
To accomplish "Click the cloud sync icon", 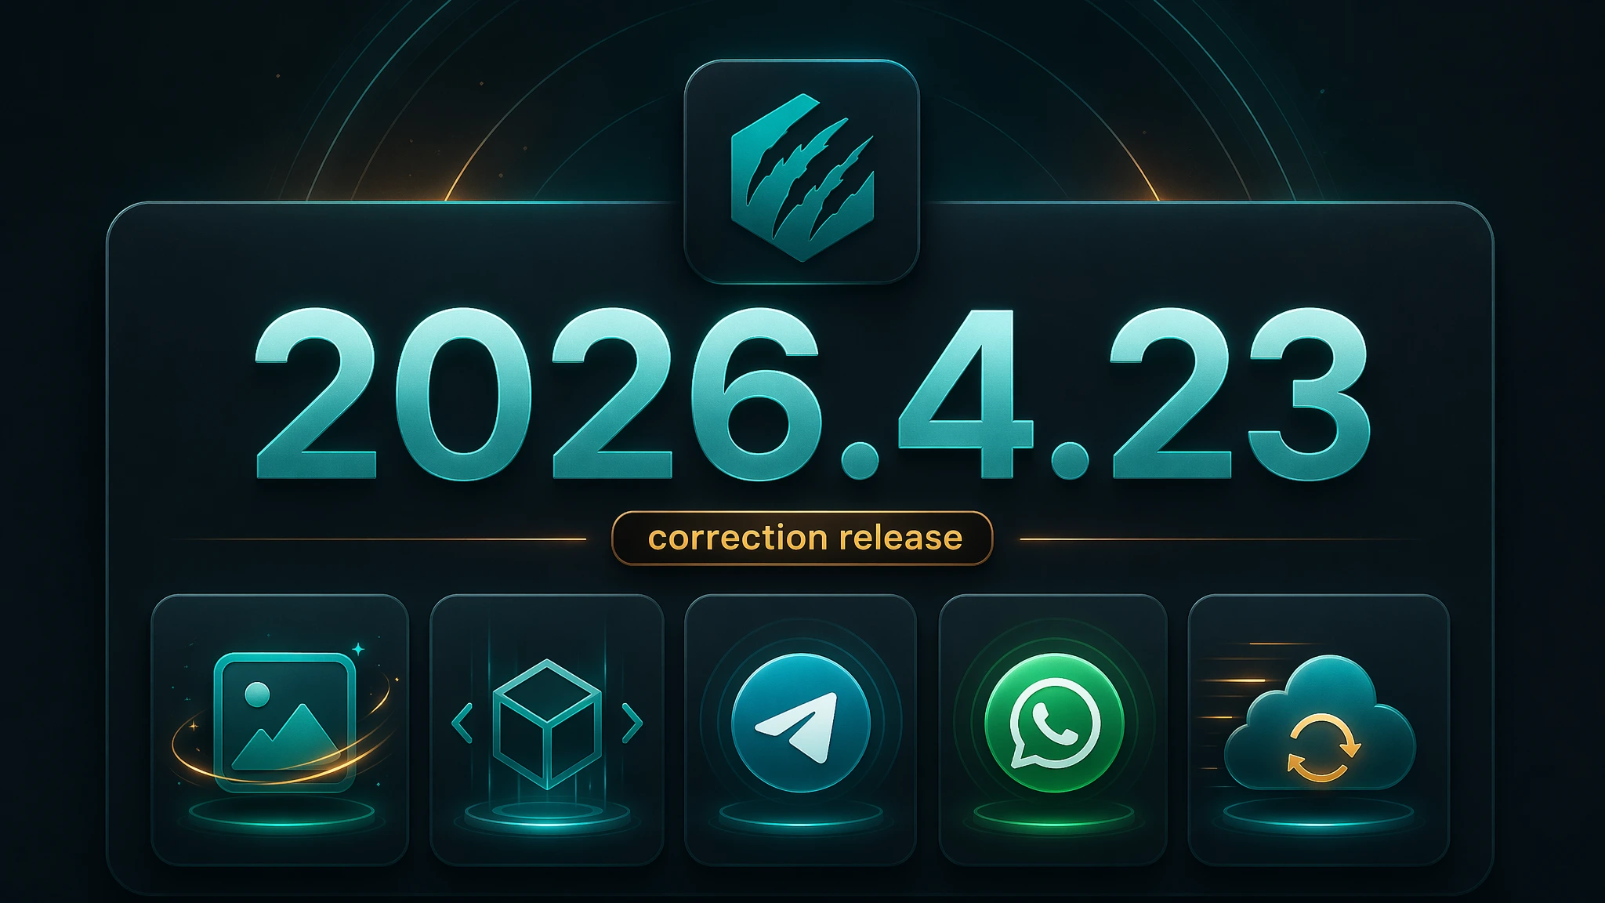I will [x=1319, y=723].
